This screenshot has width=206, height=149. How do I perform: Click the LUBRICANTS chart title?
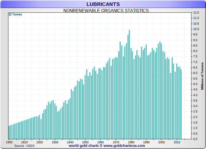tap(103, 4)
